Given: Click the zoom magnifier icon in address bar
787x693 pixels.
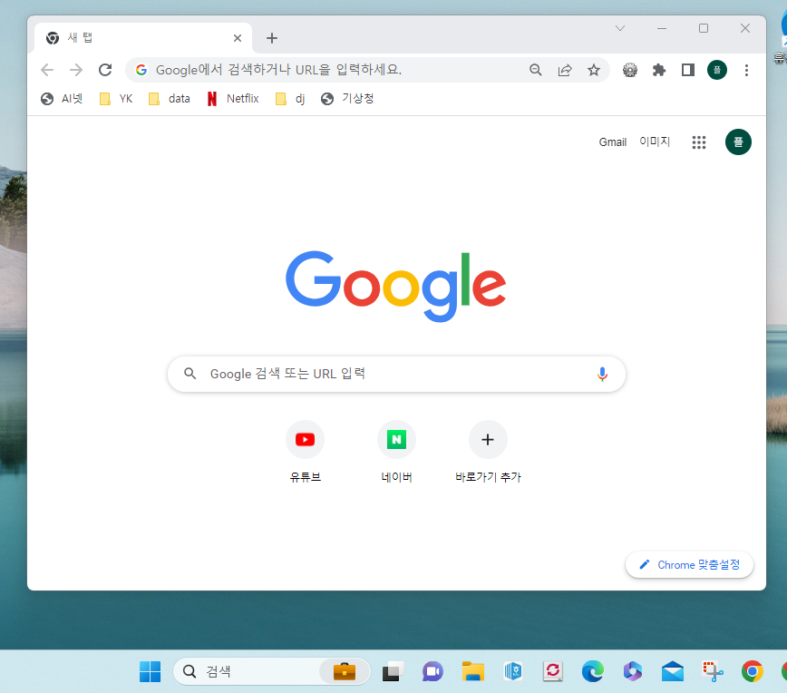Looking at the screenshot, I should [x=536, y=70].
